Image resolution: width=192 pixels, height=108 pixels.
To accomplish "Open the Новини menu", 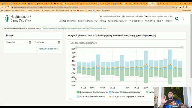I will tap(169, 21).
